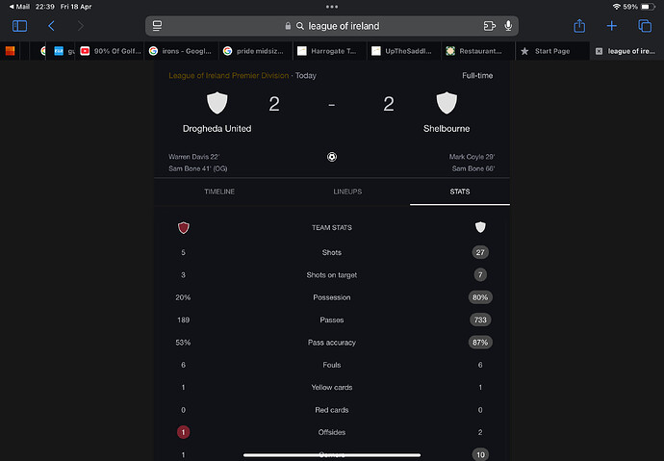Open the share sheet icon
Image resolution: width=664 pixels, height=461 pixels.
[x=579, y=26]
